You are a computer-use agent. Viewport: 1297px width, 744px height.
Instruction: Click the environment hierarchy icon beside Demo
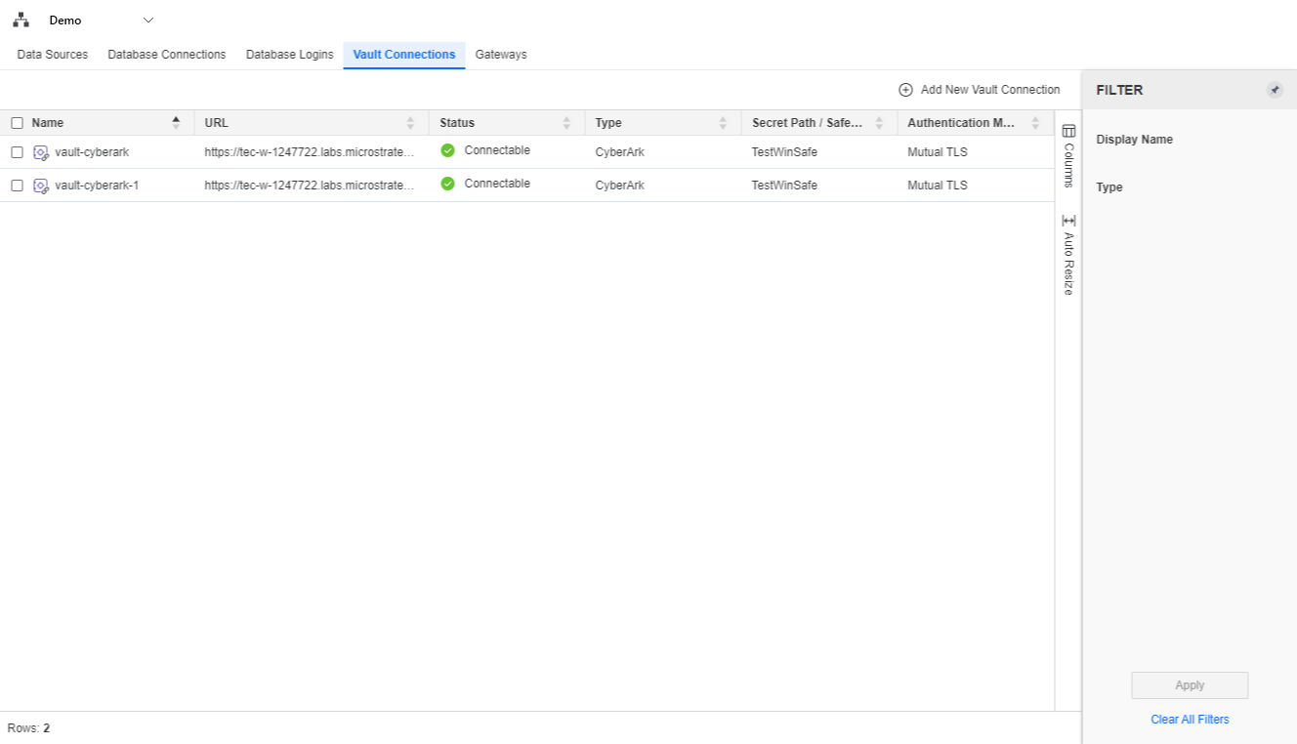[x=21, y=20]
